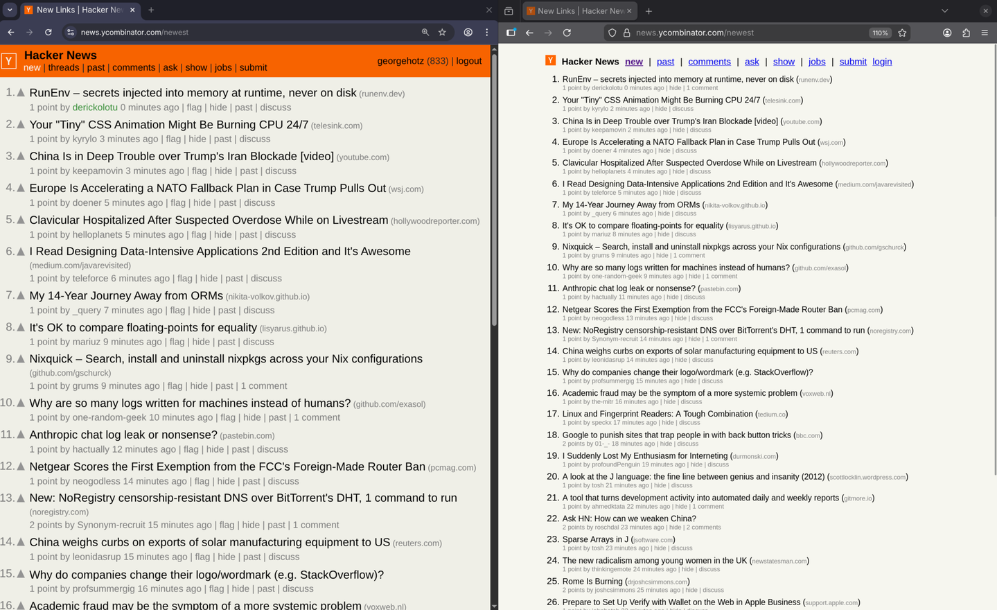Viewport: 997px width, 610px height.
Task: Click 'threads' in Hacker News header
Action: tap(63, 68)
